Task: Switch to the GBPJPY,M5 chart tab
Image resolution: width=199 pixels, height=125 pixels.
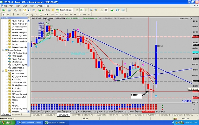Action: point(89,115)
